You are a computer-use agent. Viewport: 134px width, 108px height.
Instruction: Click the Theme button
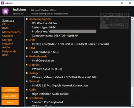10,102
